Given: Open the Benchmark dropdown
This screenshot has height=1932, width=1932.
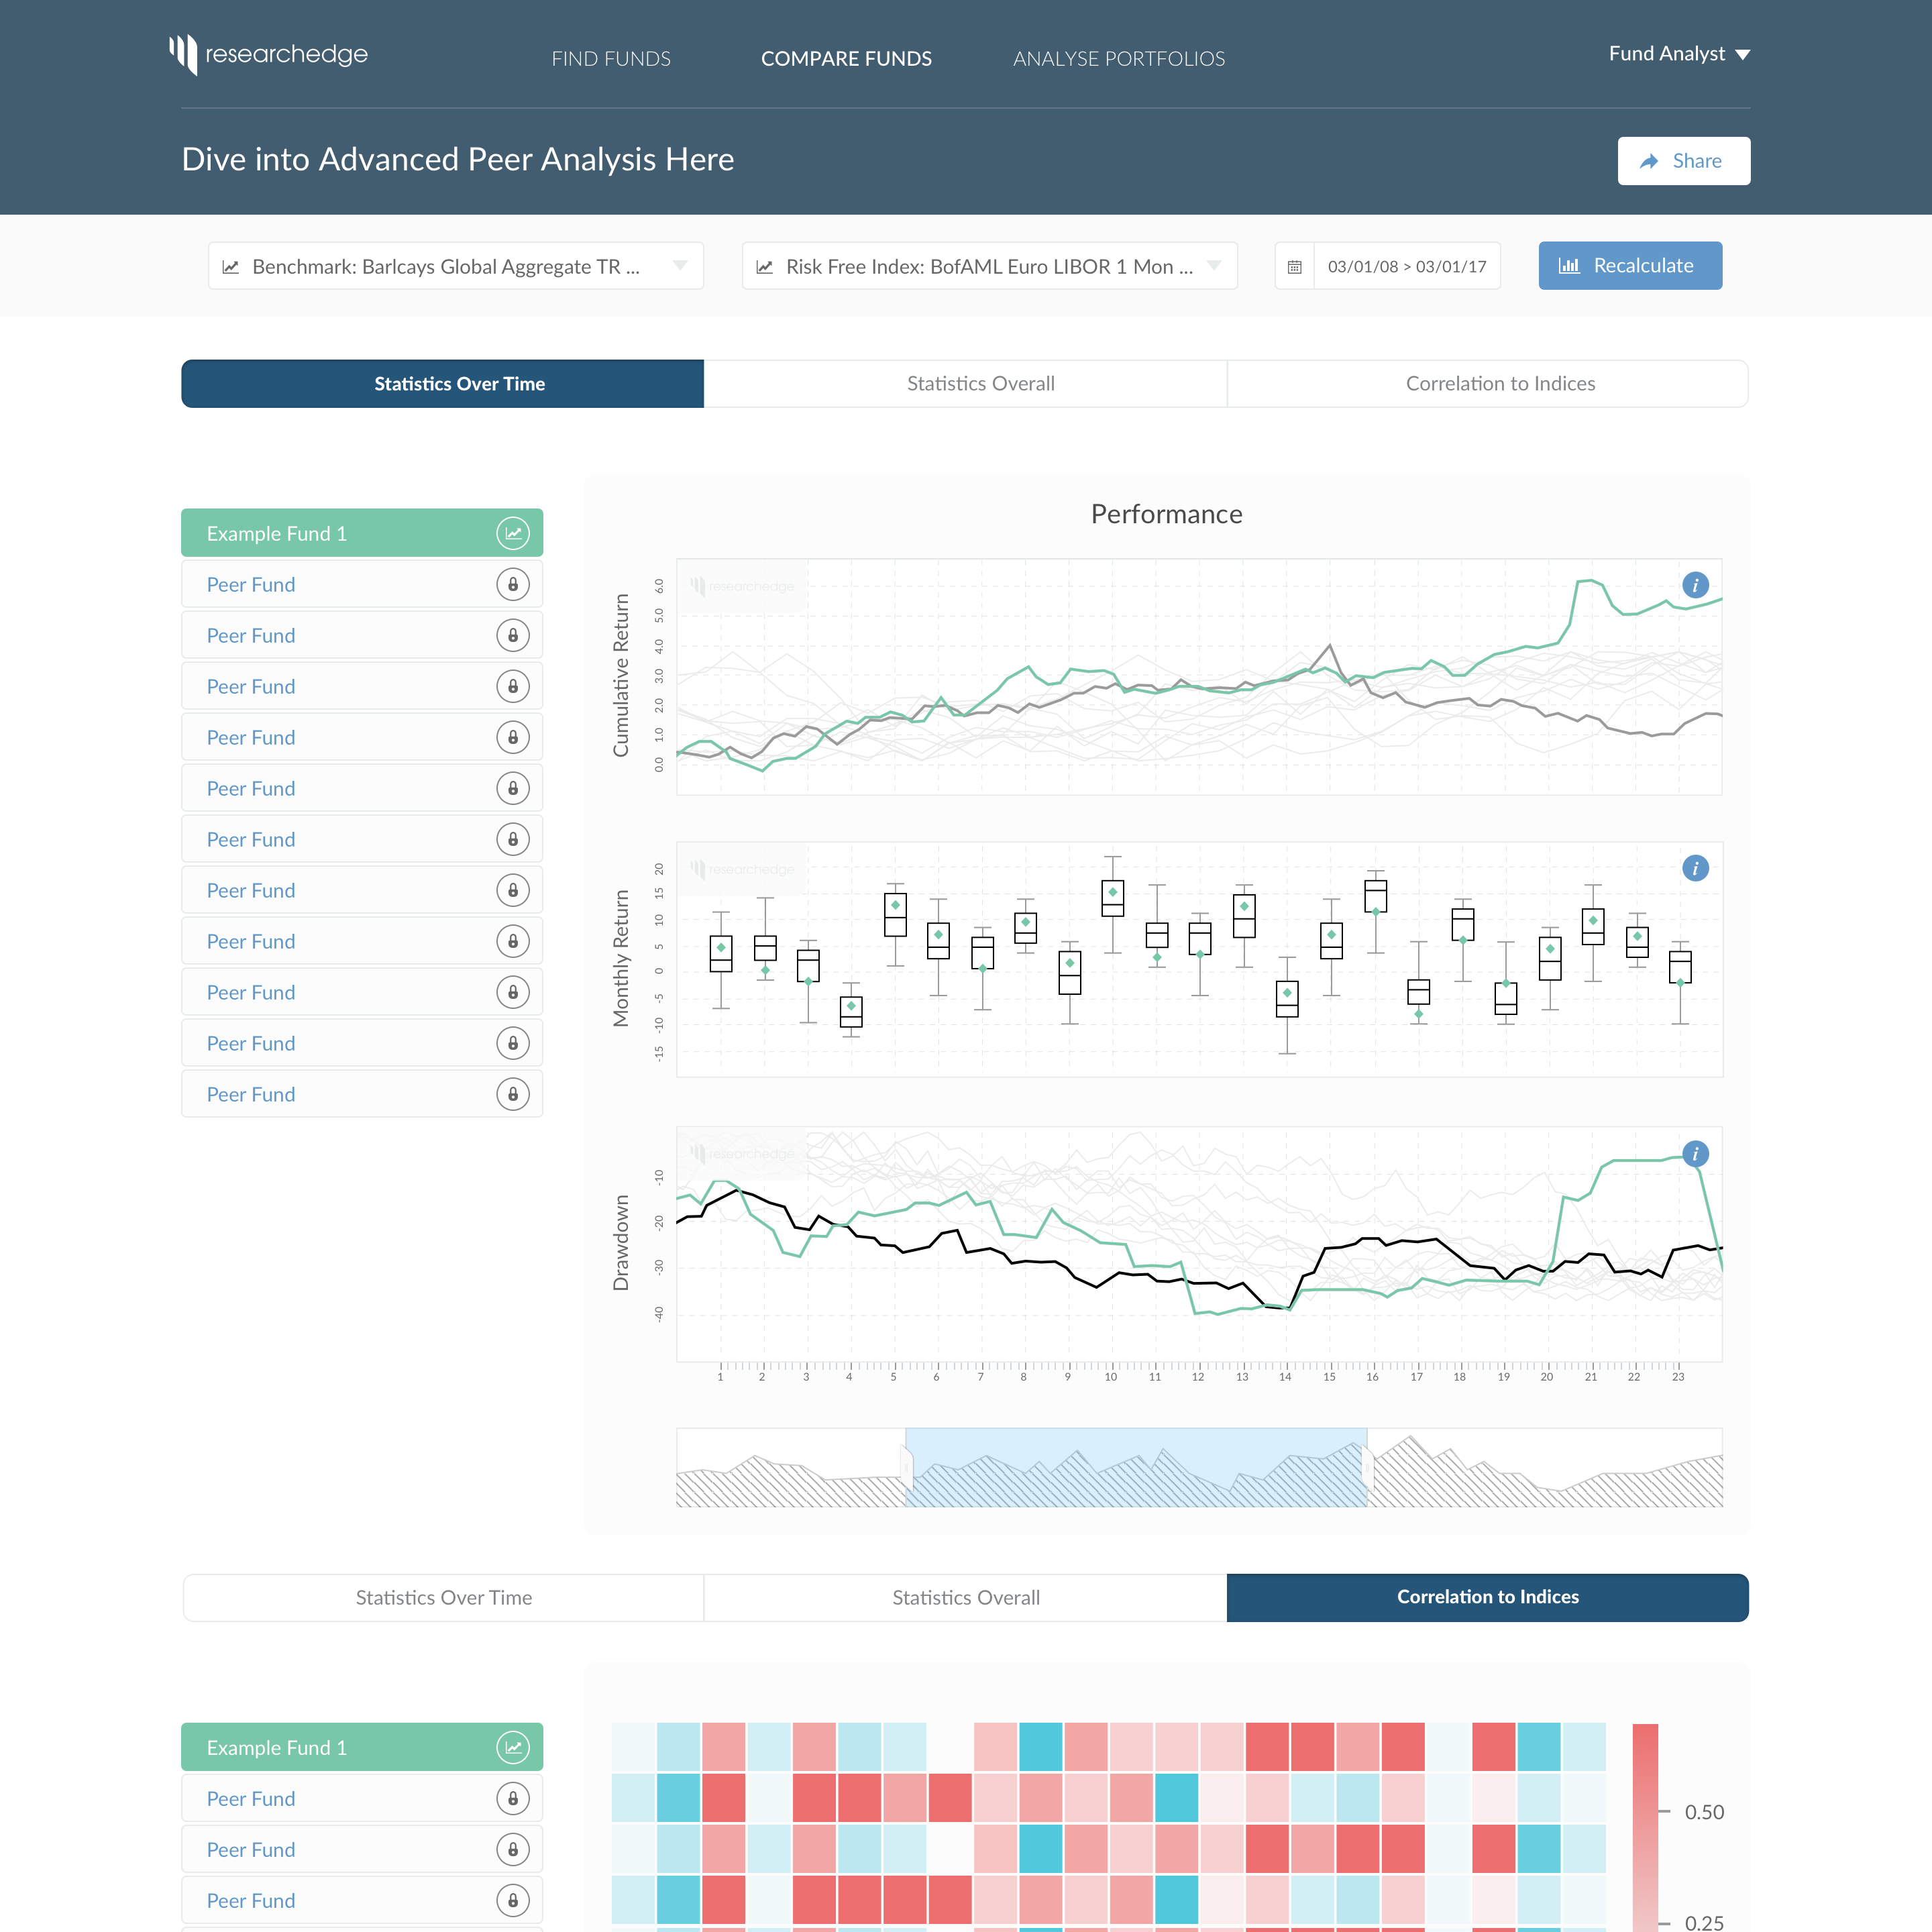Looking at the screenshot, I should [456, 266].
